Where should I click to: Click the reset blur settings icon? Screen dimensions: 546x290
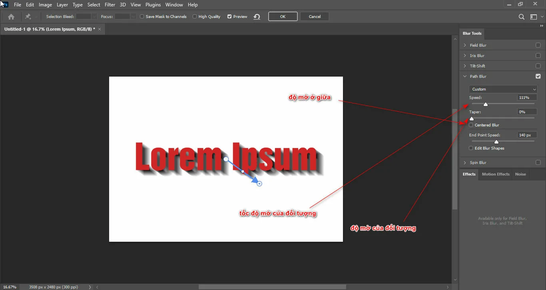pos(256,16)
